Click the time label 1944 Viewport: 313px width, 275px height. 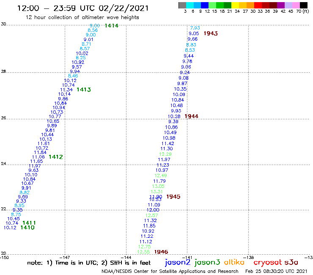(192, 116)
